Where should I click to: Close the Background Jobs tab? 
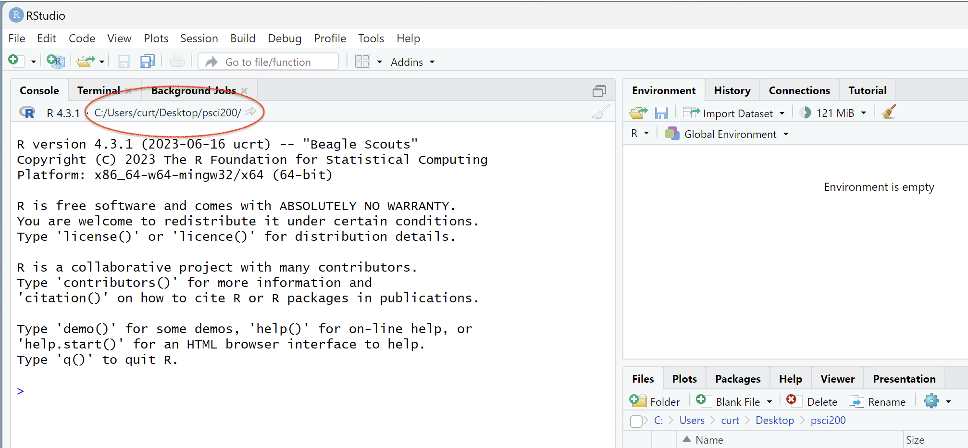point(245,91)
